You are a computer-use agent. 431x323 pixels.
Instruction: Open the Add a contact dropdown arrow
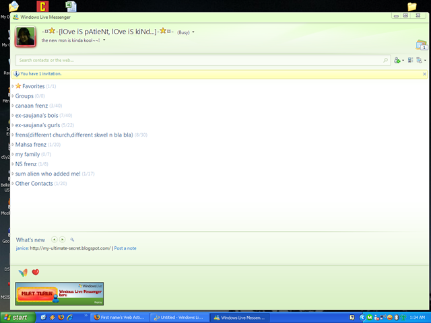[403, 60]
